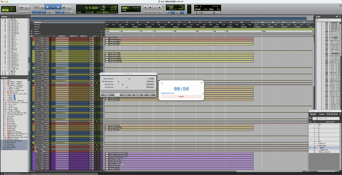Viewport: 342px width, 175px height.
Task: Open Grid value dropdown arrow
Action: pos(139,8)
